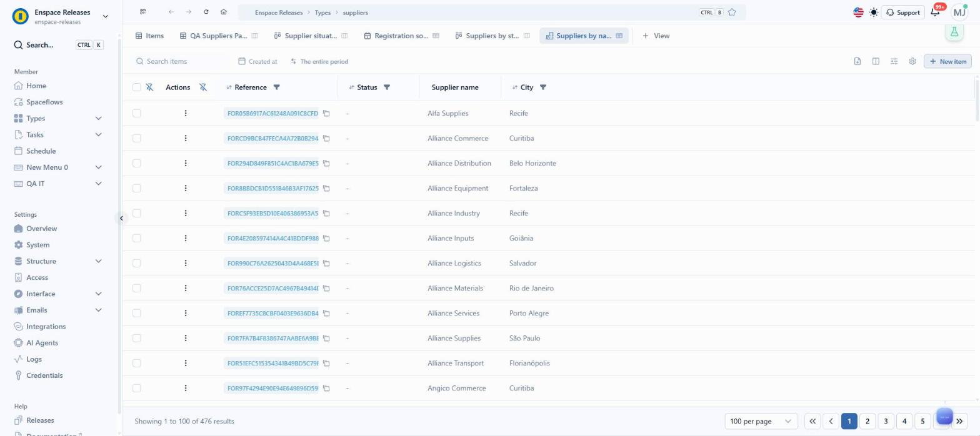Open view settings gear icon
The height and width of the screenshot is (436, 980).
pos(912,61)
